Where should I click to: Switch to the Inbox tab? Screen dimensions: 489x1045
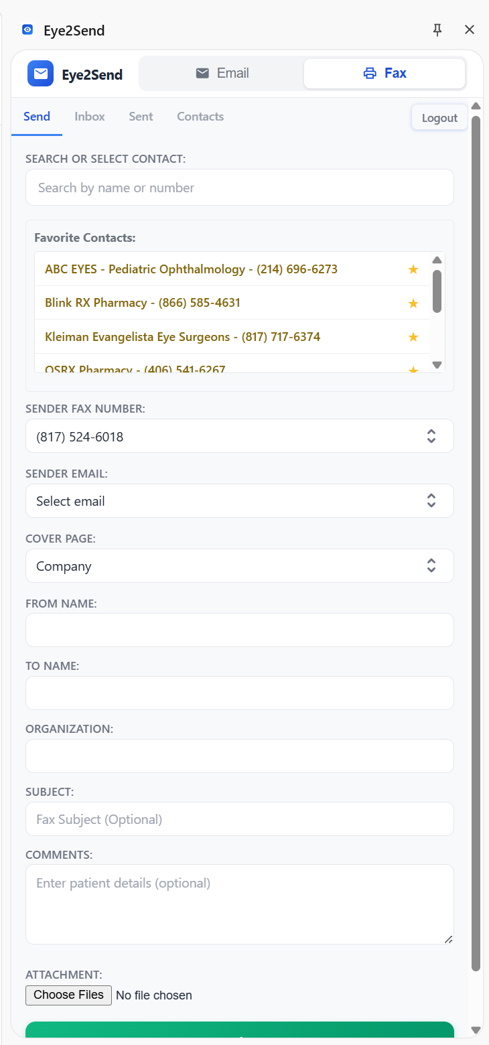pyautogui.click(x=89, y=116)
